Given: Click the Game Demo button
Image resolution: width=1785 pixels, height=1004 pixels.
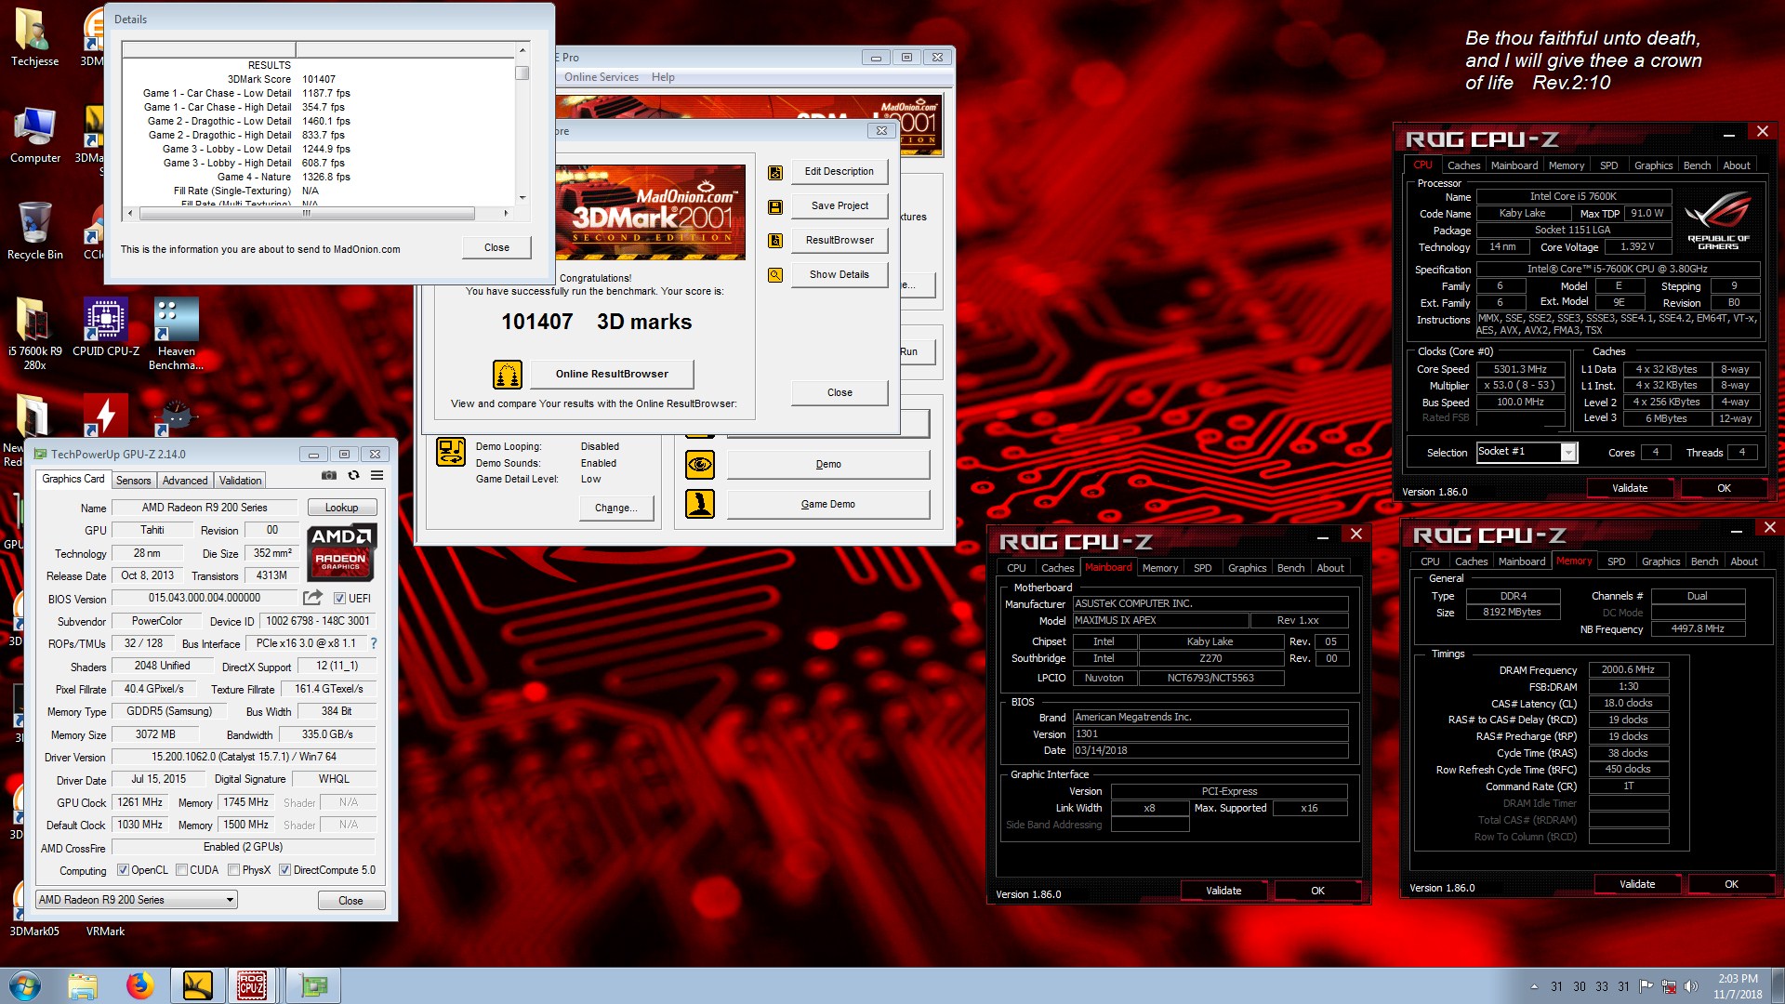Looking at the screenshot, I should coord(827,504).
